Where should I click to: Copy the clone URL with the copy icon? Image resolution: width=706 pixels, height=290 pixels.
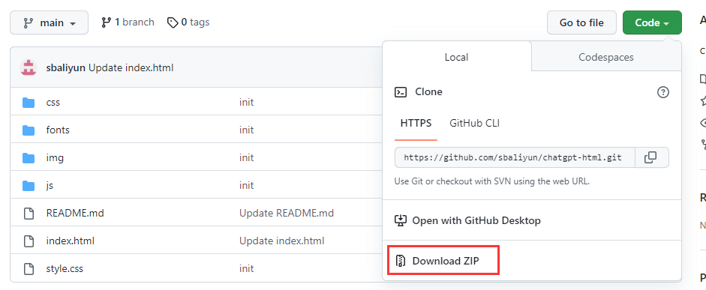click(651, 157)
